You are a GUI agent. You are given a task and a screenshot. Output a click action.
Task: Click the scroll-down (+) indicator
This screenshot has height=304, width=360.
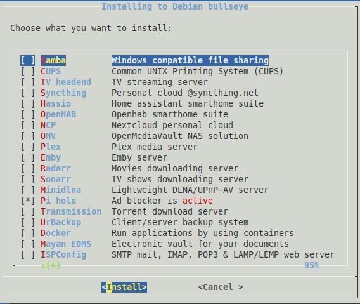(x=51, y=265)
